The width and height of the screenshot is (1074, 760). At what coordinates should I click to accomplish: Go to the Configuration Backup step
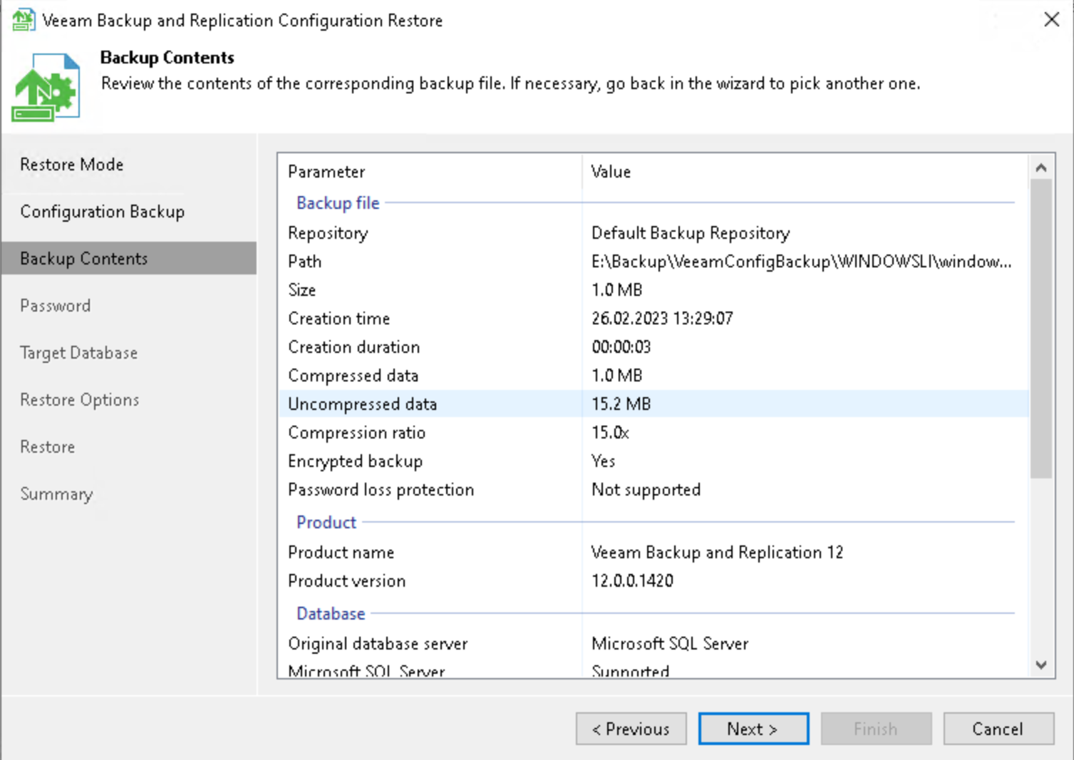(x=103, y=212)
